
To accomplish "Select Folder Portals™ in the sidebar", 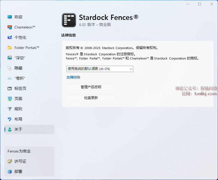I will coord(29,48).
